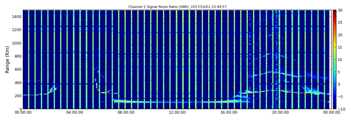This screenshot has height=124, width=351.
Task: Click the colorbar value −5
Action: (x=340, y=97)
